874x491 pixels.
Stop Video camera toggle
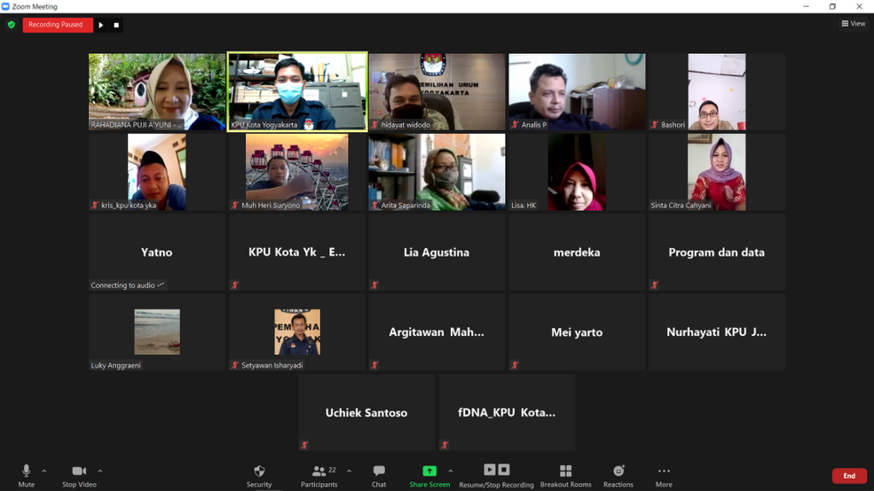(x=79, y=472)
